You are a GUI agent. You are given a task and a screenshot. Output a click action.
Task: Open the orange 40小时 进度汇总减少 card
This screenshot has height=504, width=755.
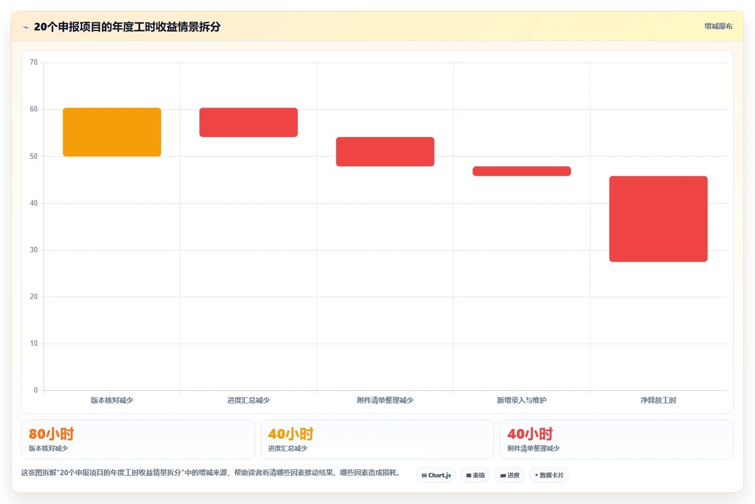(377, 439)
